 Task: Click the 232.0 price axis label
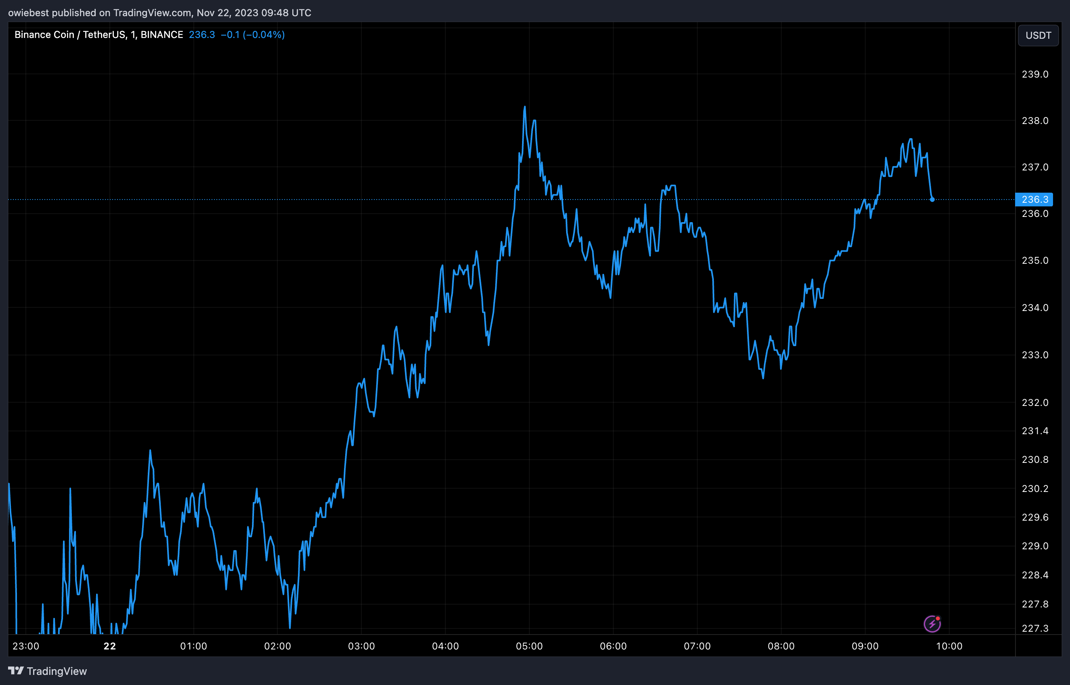pos(1034,403)
